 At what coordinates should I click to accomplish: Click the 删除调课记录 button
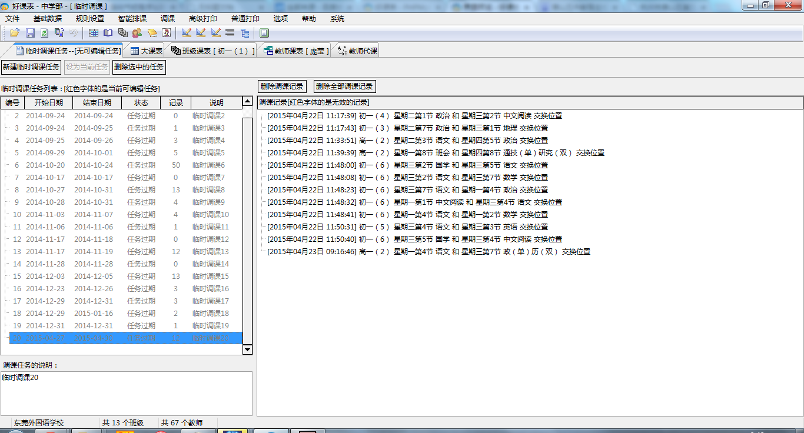click(282, 86)
